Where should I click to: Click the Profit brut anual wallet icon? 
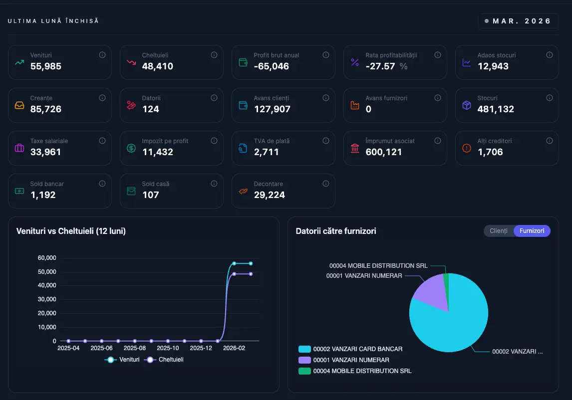[x=243, y=62]
